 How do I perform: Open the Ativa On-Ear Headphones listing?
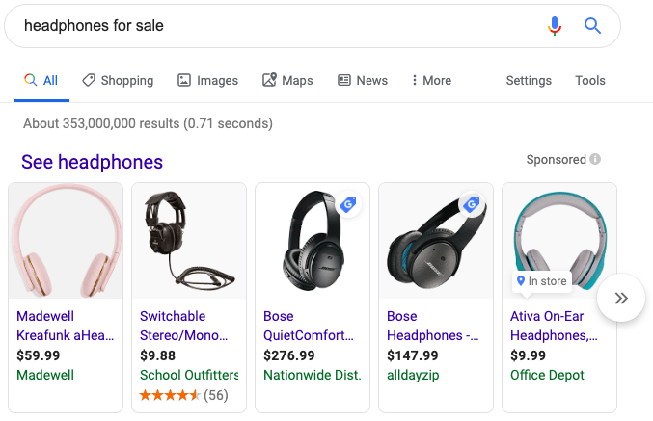[x=554, y=326]
